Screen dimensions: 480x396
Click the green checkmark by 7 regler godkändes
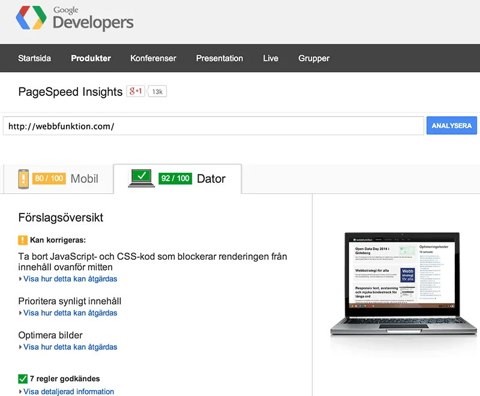click(23, 379)
